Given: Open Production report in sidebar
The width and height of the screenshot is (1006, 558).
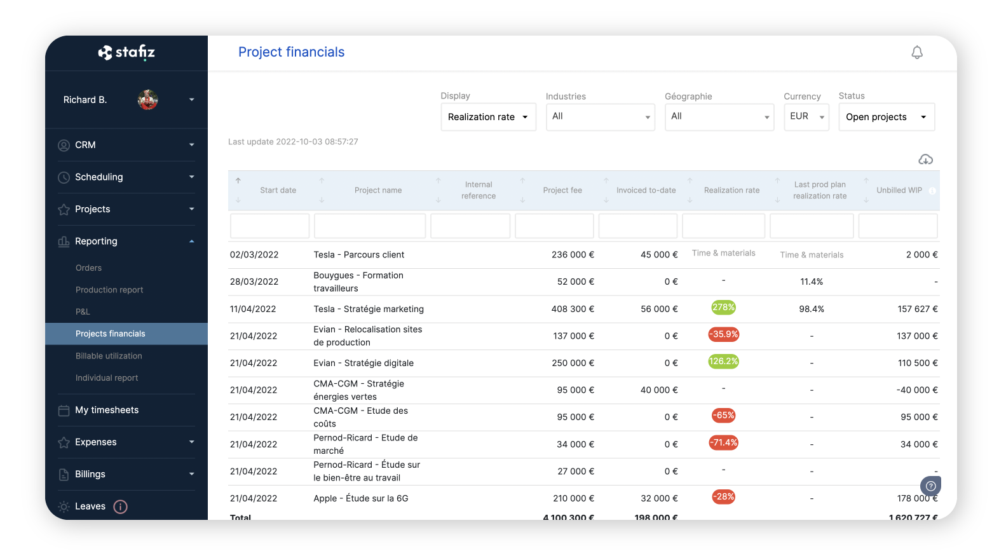Looking at the screenshot, I should pyautogui.click(x=109, y=290).
